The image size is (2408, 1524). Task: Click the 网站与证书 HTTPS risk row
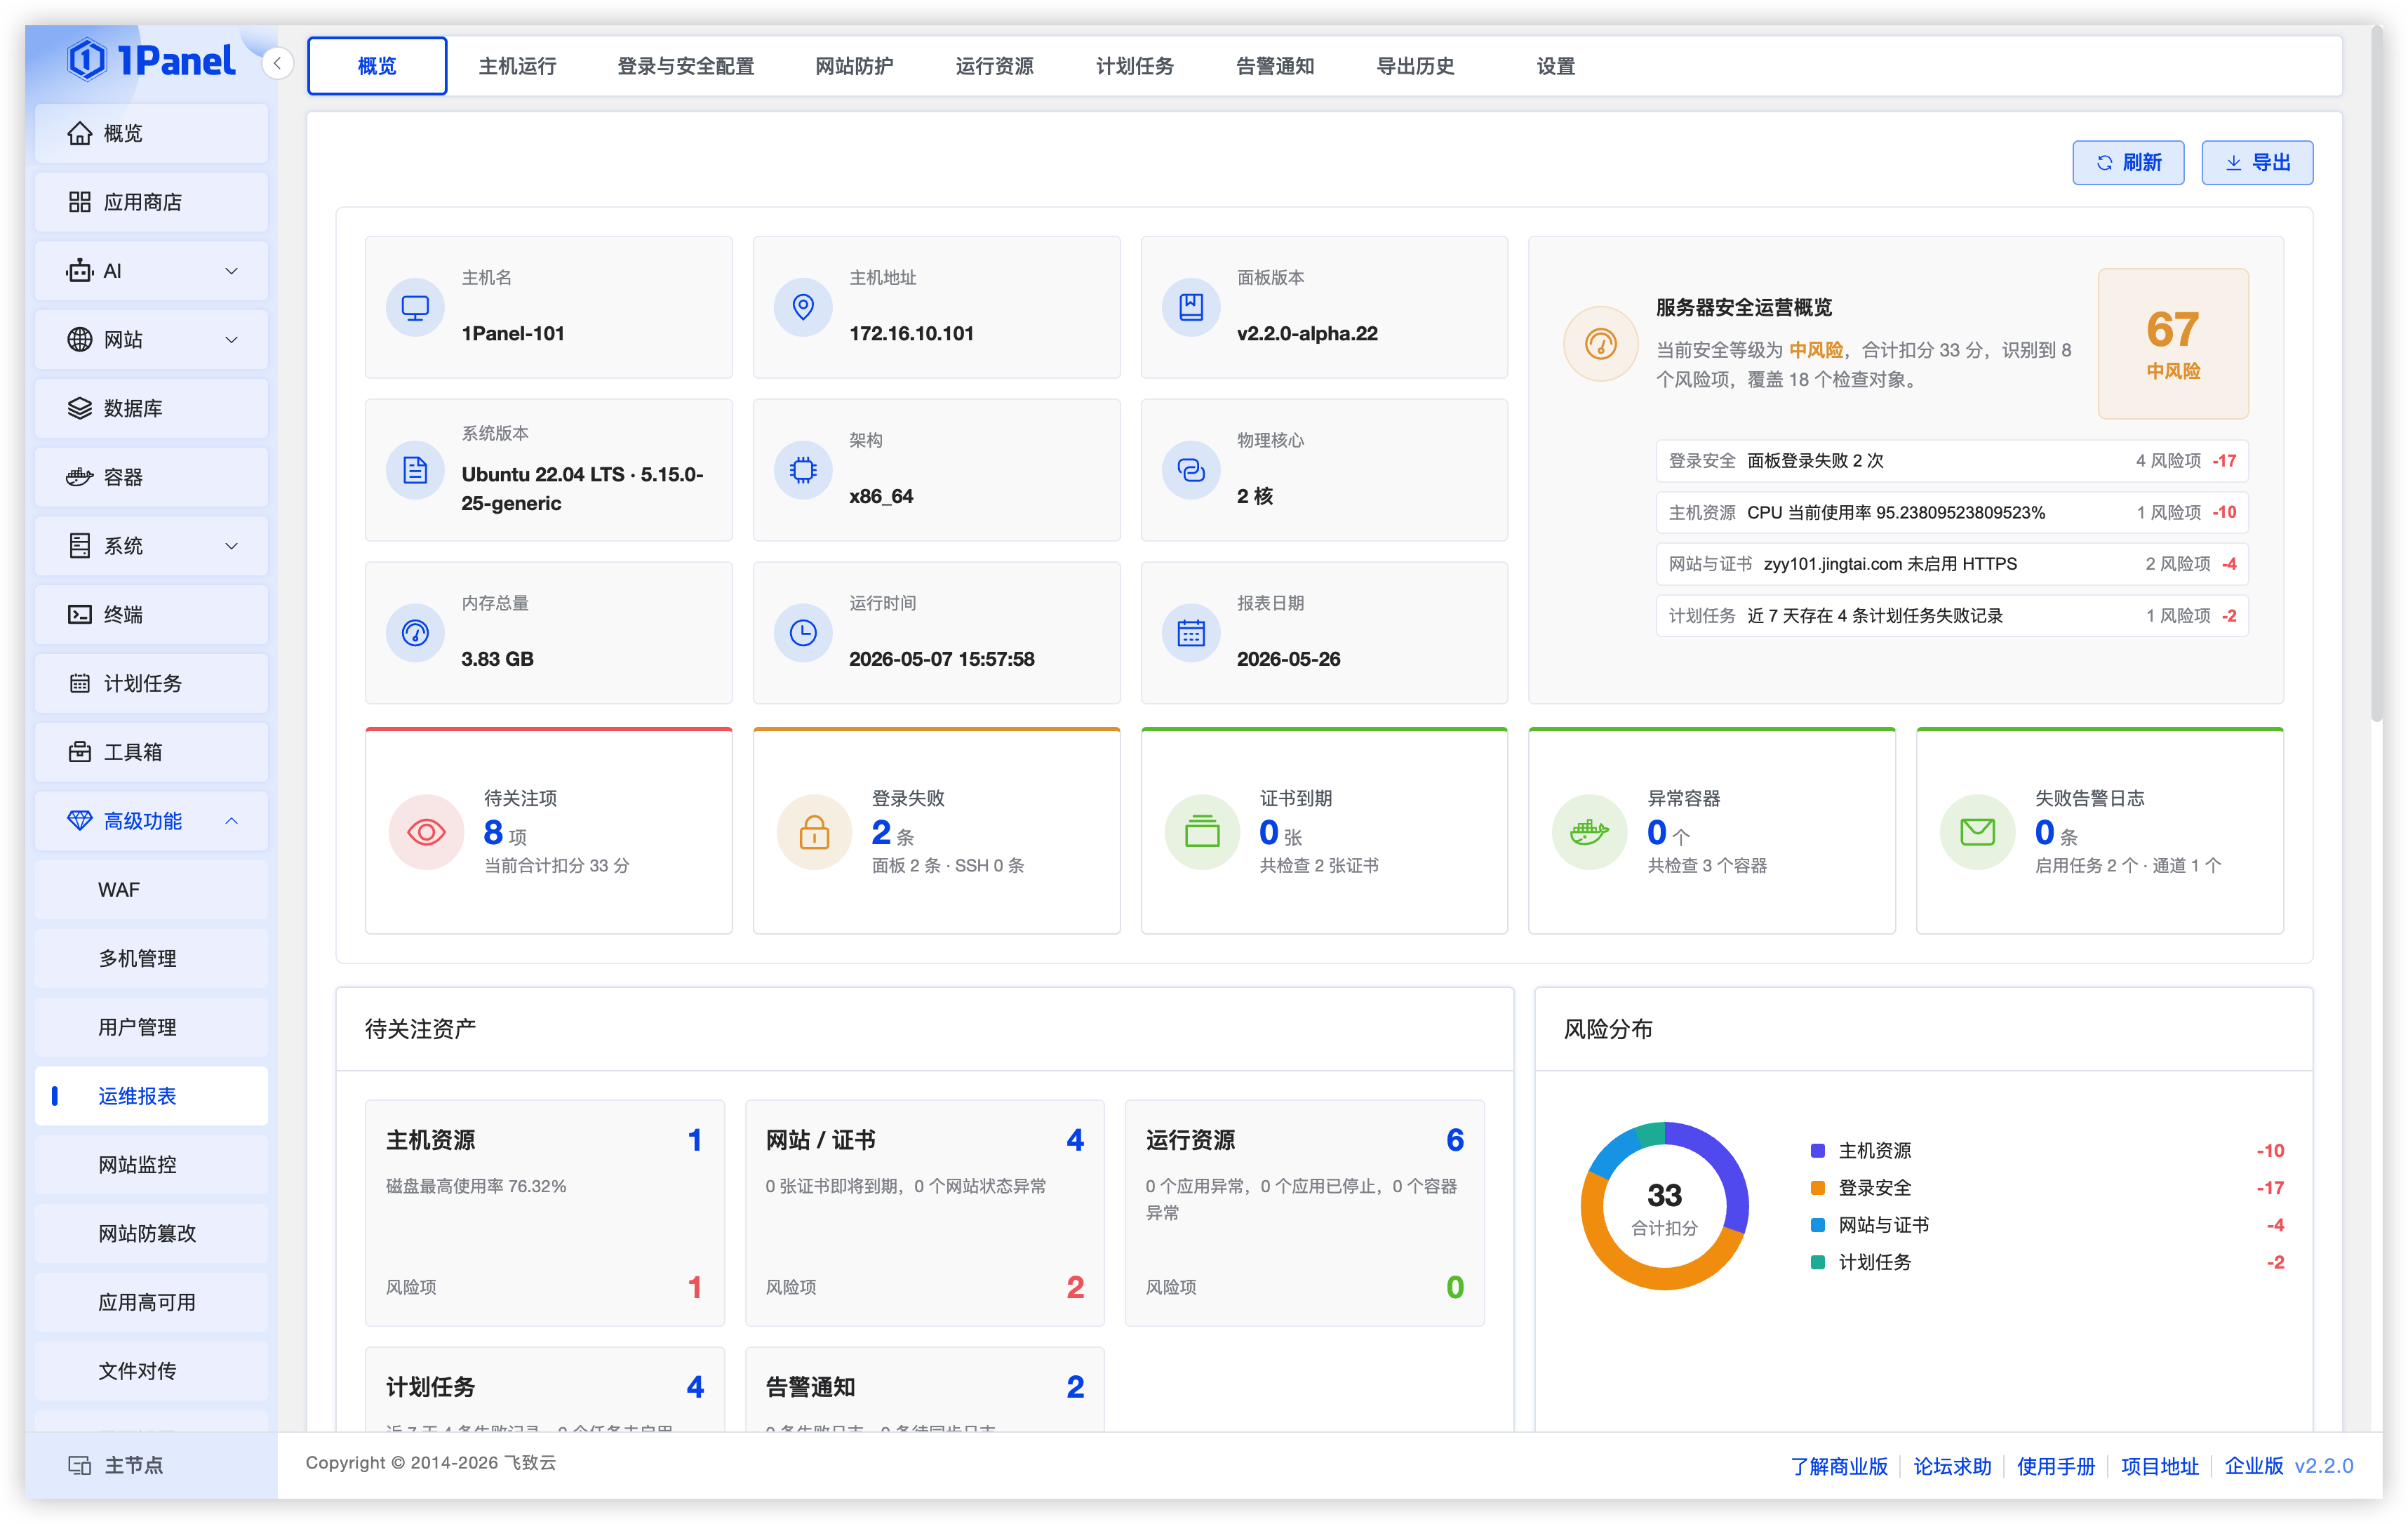point(1952,564)
